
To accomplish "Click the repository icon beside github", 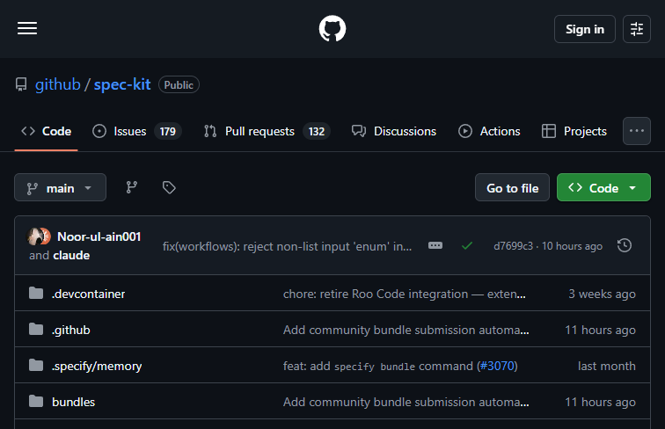I will point(21,84).
